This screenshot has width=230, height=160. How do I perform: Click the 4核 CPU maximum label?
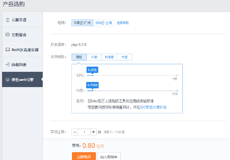pos(175,79)
